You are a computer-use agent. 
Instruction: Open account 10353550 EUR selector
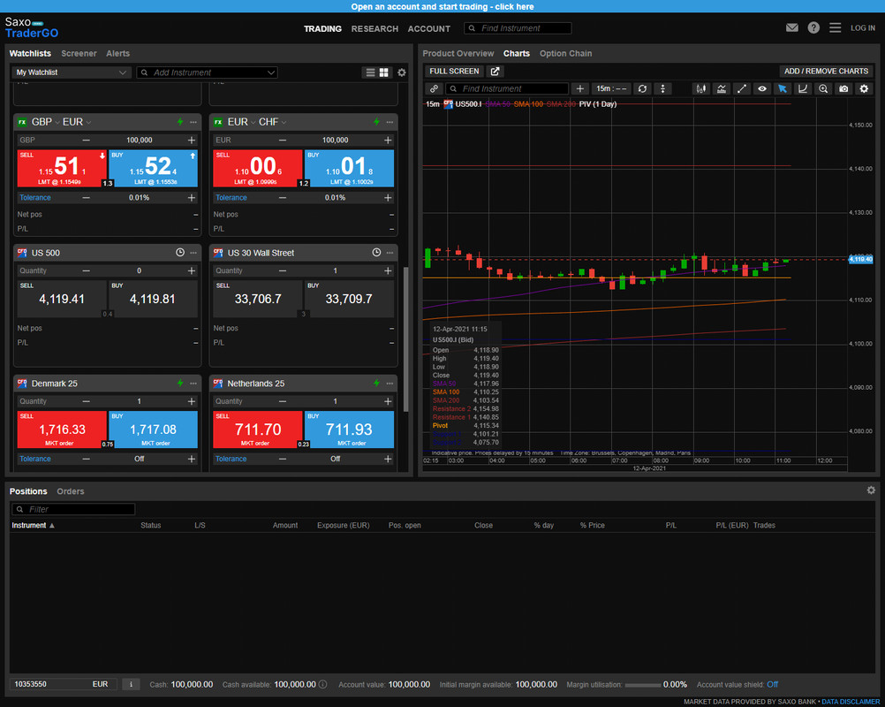pos(64,684)
